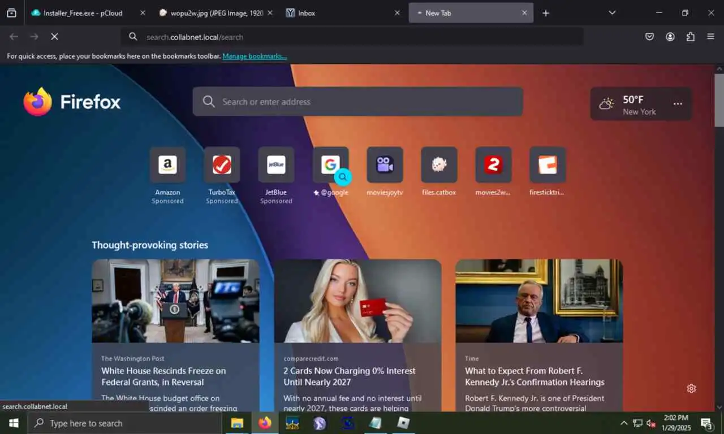724x434 pixels.
Task: Open the weather widget three-dot menu
Action: 678,104
